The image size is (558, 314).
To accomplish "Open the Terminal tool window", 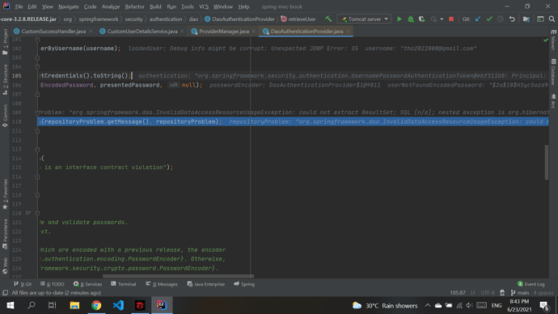I will (123, 284).
